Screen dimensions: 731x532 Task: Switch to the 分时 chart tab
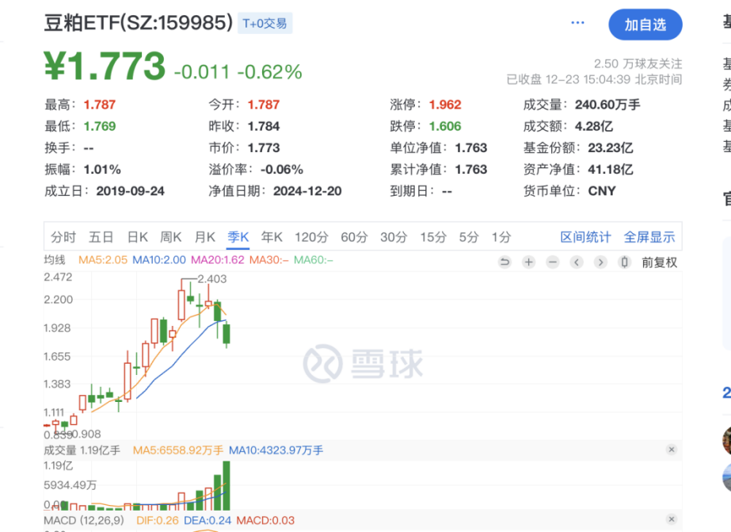coord(63,237)
